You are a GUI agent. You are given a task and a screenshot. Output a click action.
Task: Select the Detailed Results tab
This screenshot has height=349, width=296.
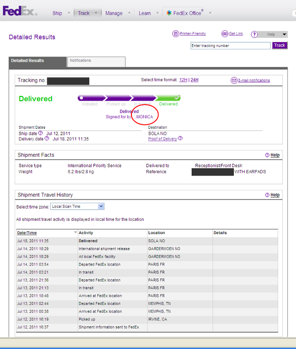pos(37,62)
